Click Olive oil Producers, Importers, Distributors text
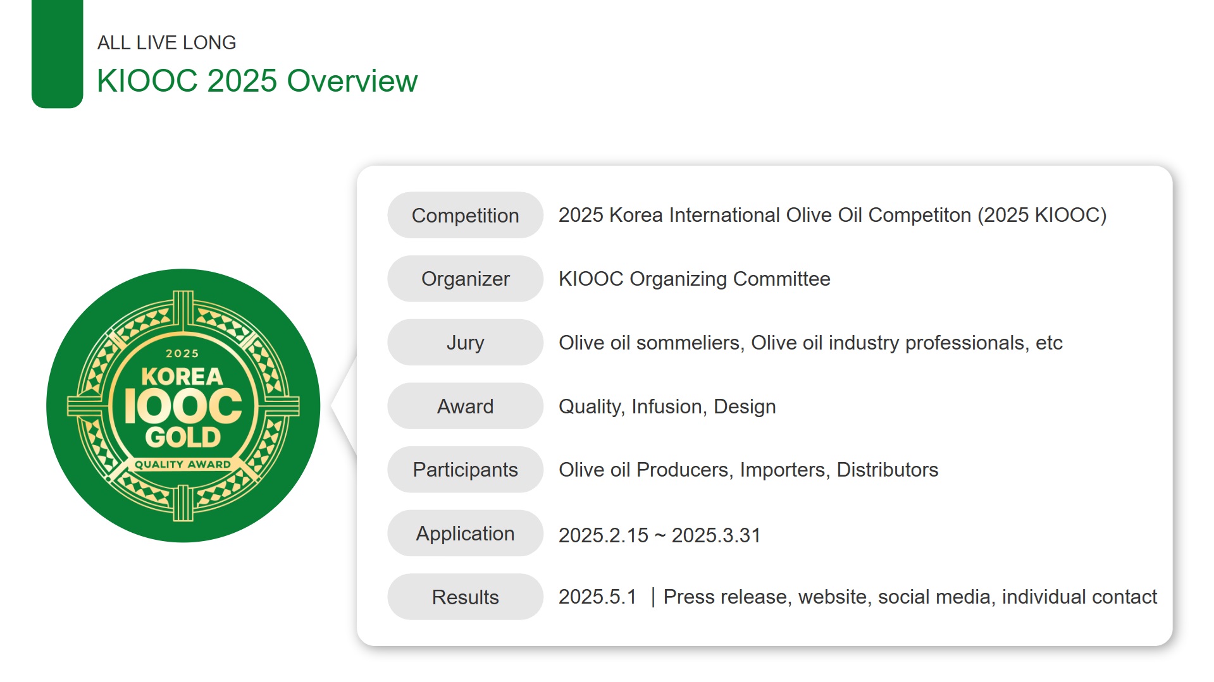1214x682 pixels. click(x=748, y=470)
